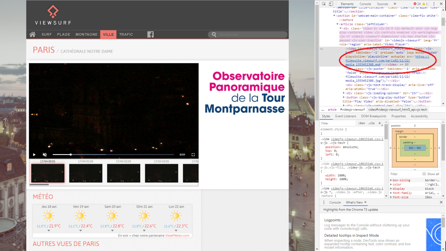Click the color rgb swatch

coord(427,184)
